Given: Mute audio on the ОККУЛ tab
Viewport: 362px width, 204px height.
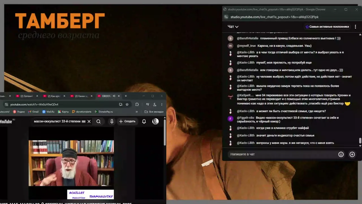Looking at the screenshot, I should coord(114,96).
